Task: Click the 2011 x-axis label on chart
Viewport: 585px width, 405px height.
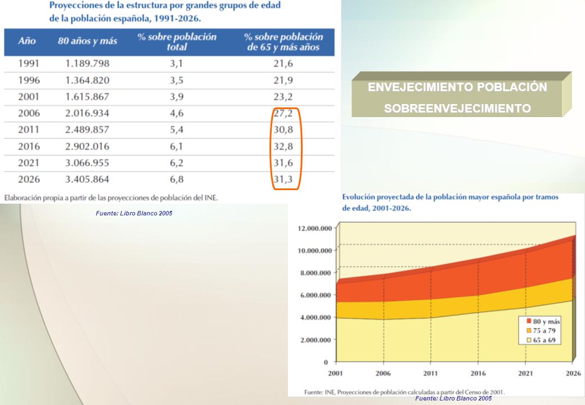Action: pyautogui.click(x=430, y=373)
